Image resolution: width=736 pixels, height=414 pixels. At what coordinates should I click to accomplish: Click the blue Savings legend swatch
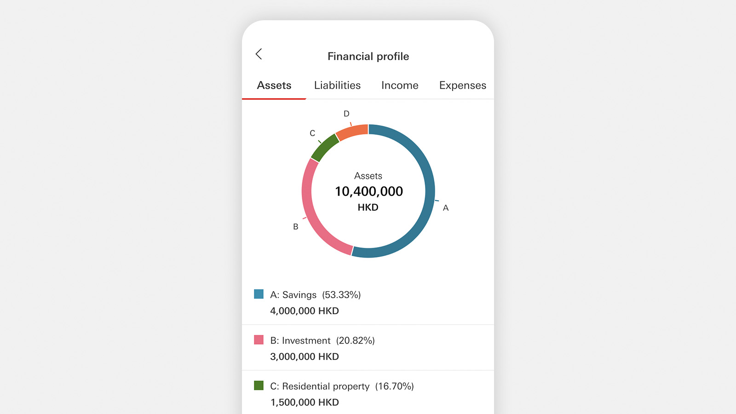point(259,294)
